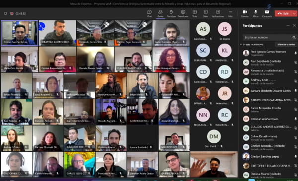The height and width of the screenshot is (181, 298).
Task: Open the Más options menu
Action: pyautogui.click(x=230, y=13)
